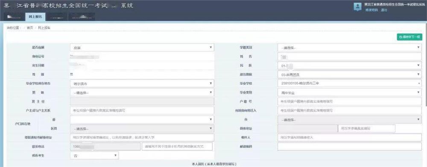This screenshot has height=167, width=427.
Task: Open the 班级 dropdown
Action: click(x=142, y=92)
